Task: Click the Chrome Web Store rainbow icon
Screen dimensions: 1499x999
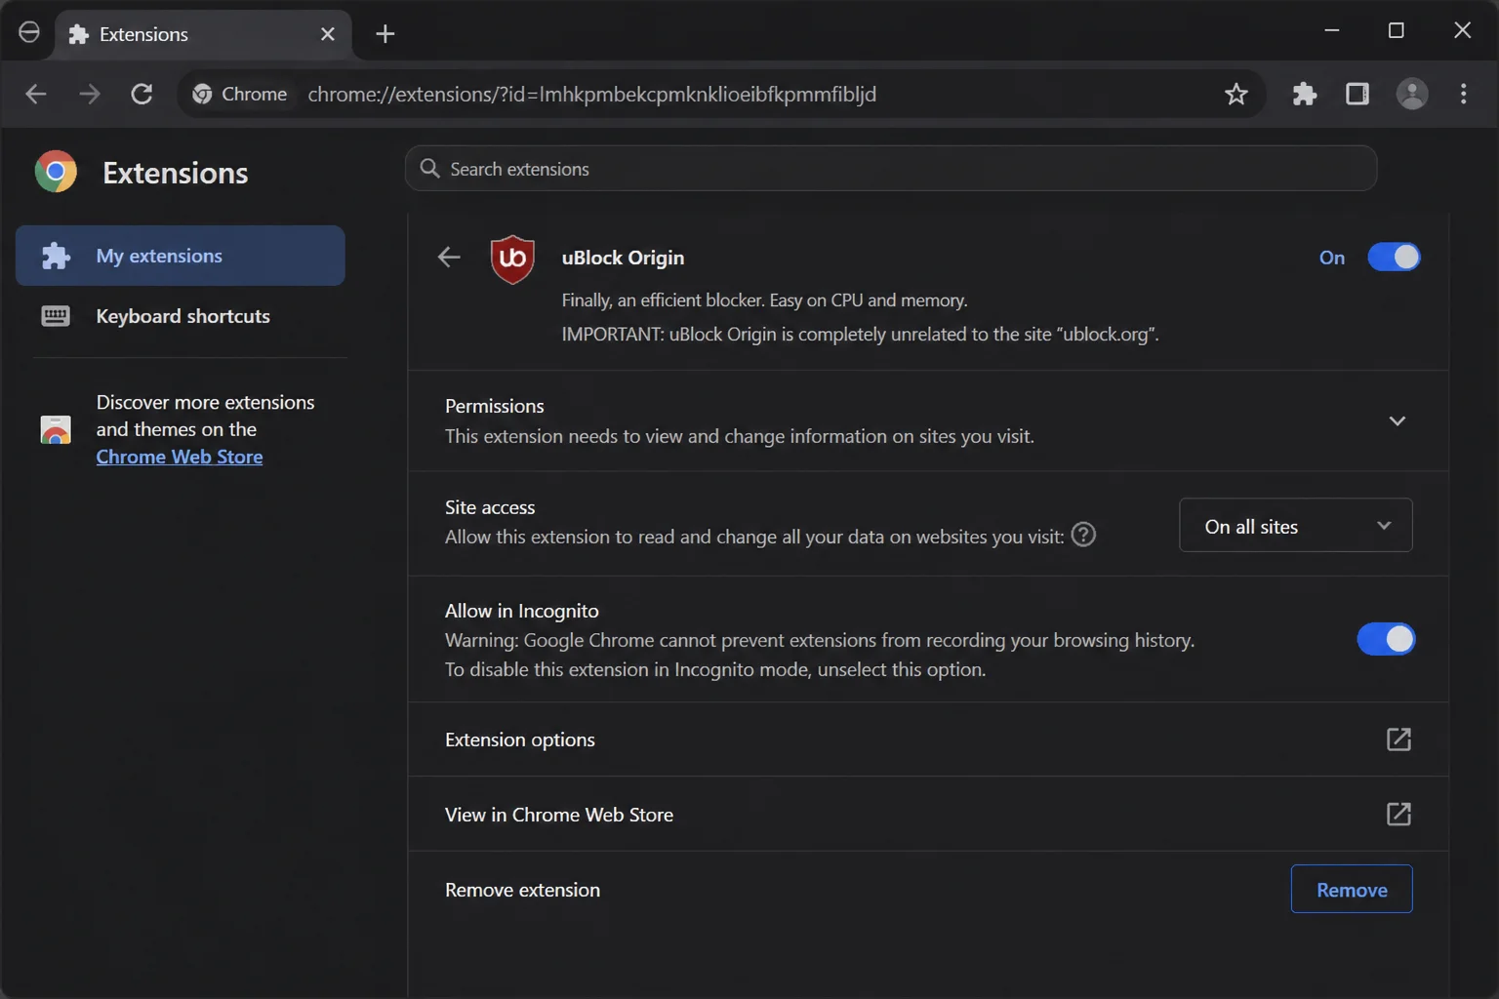Action: click(56, 429)
